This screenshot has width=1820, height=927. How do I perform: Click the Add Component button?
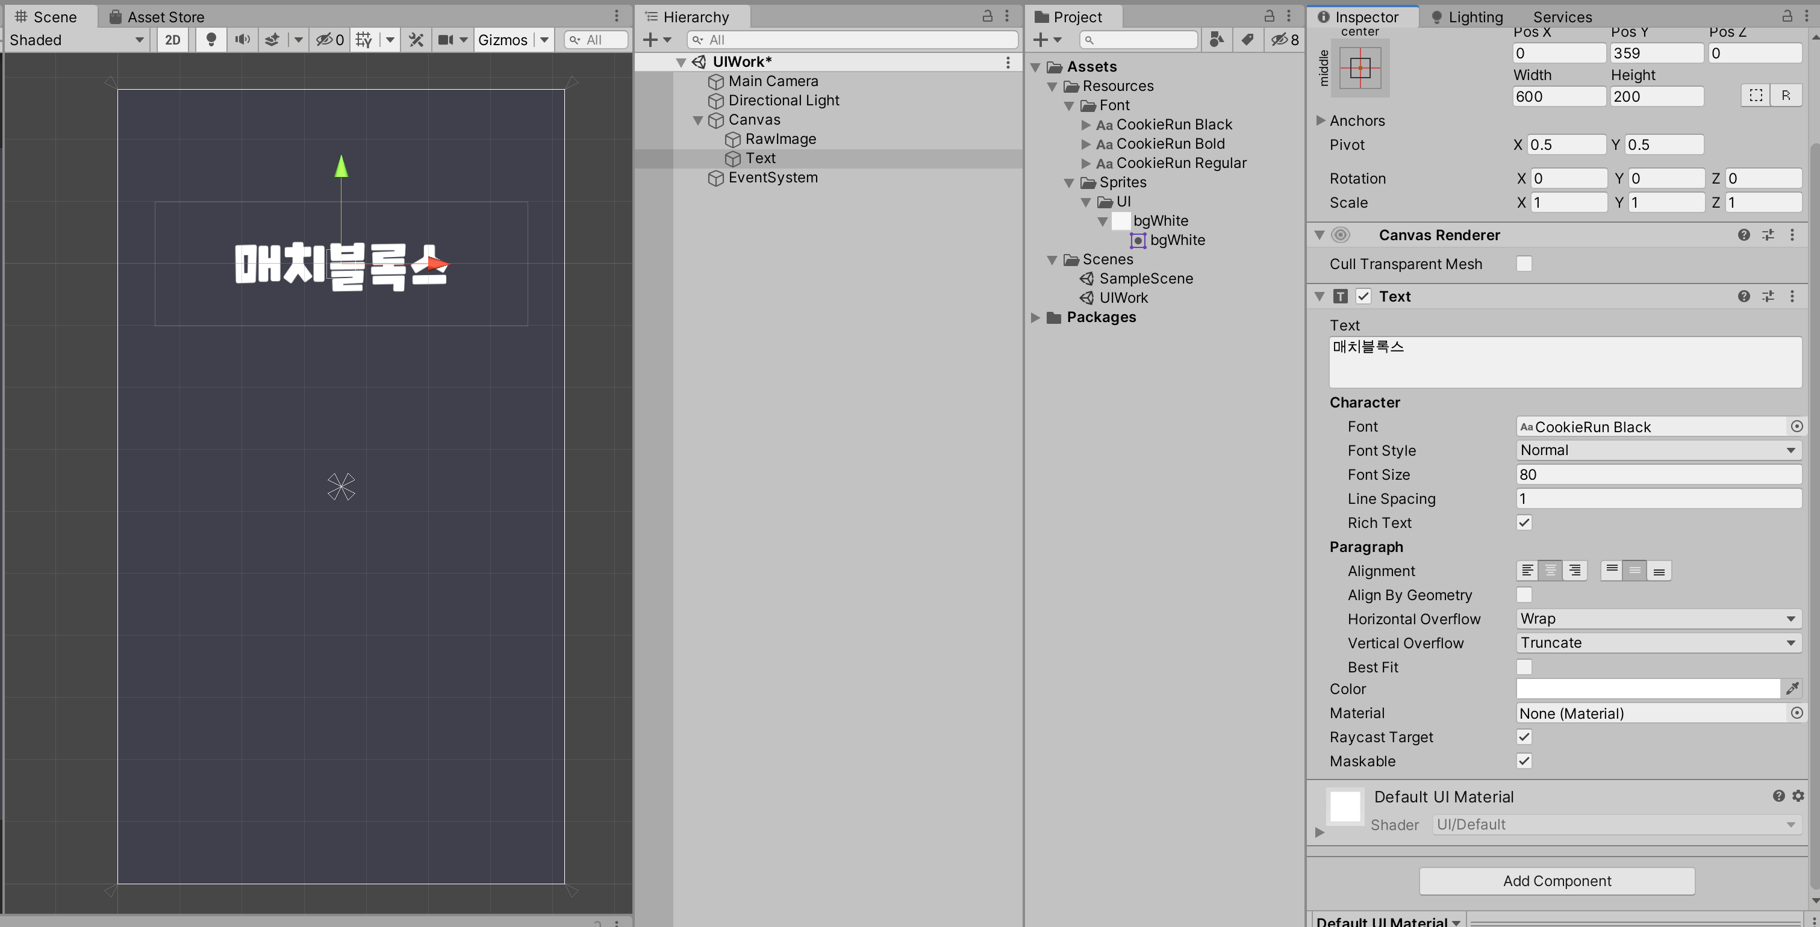tap(1556, 881)
